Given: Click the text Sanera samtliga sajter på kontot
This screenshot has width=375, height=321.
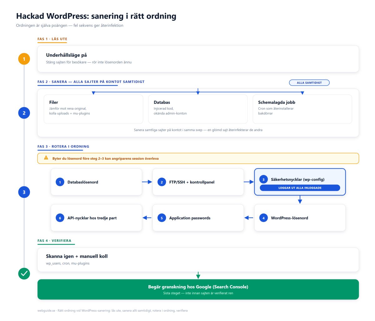Looking at the screenshot, I should coord(198,130).
